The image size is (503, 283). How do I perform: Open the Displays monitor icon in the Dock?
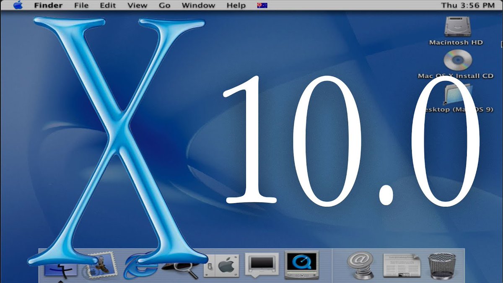262,265
